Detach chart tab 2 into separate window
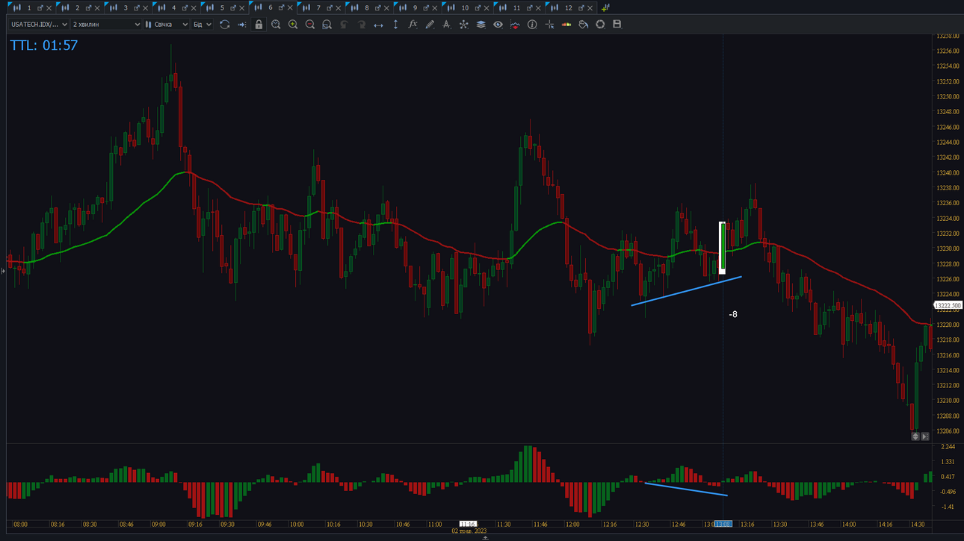Screen dimensions: 964x541 pos(88,7)
